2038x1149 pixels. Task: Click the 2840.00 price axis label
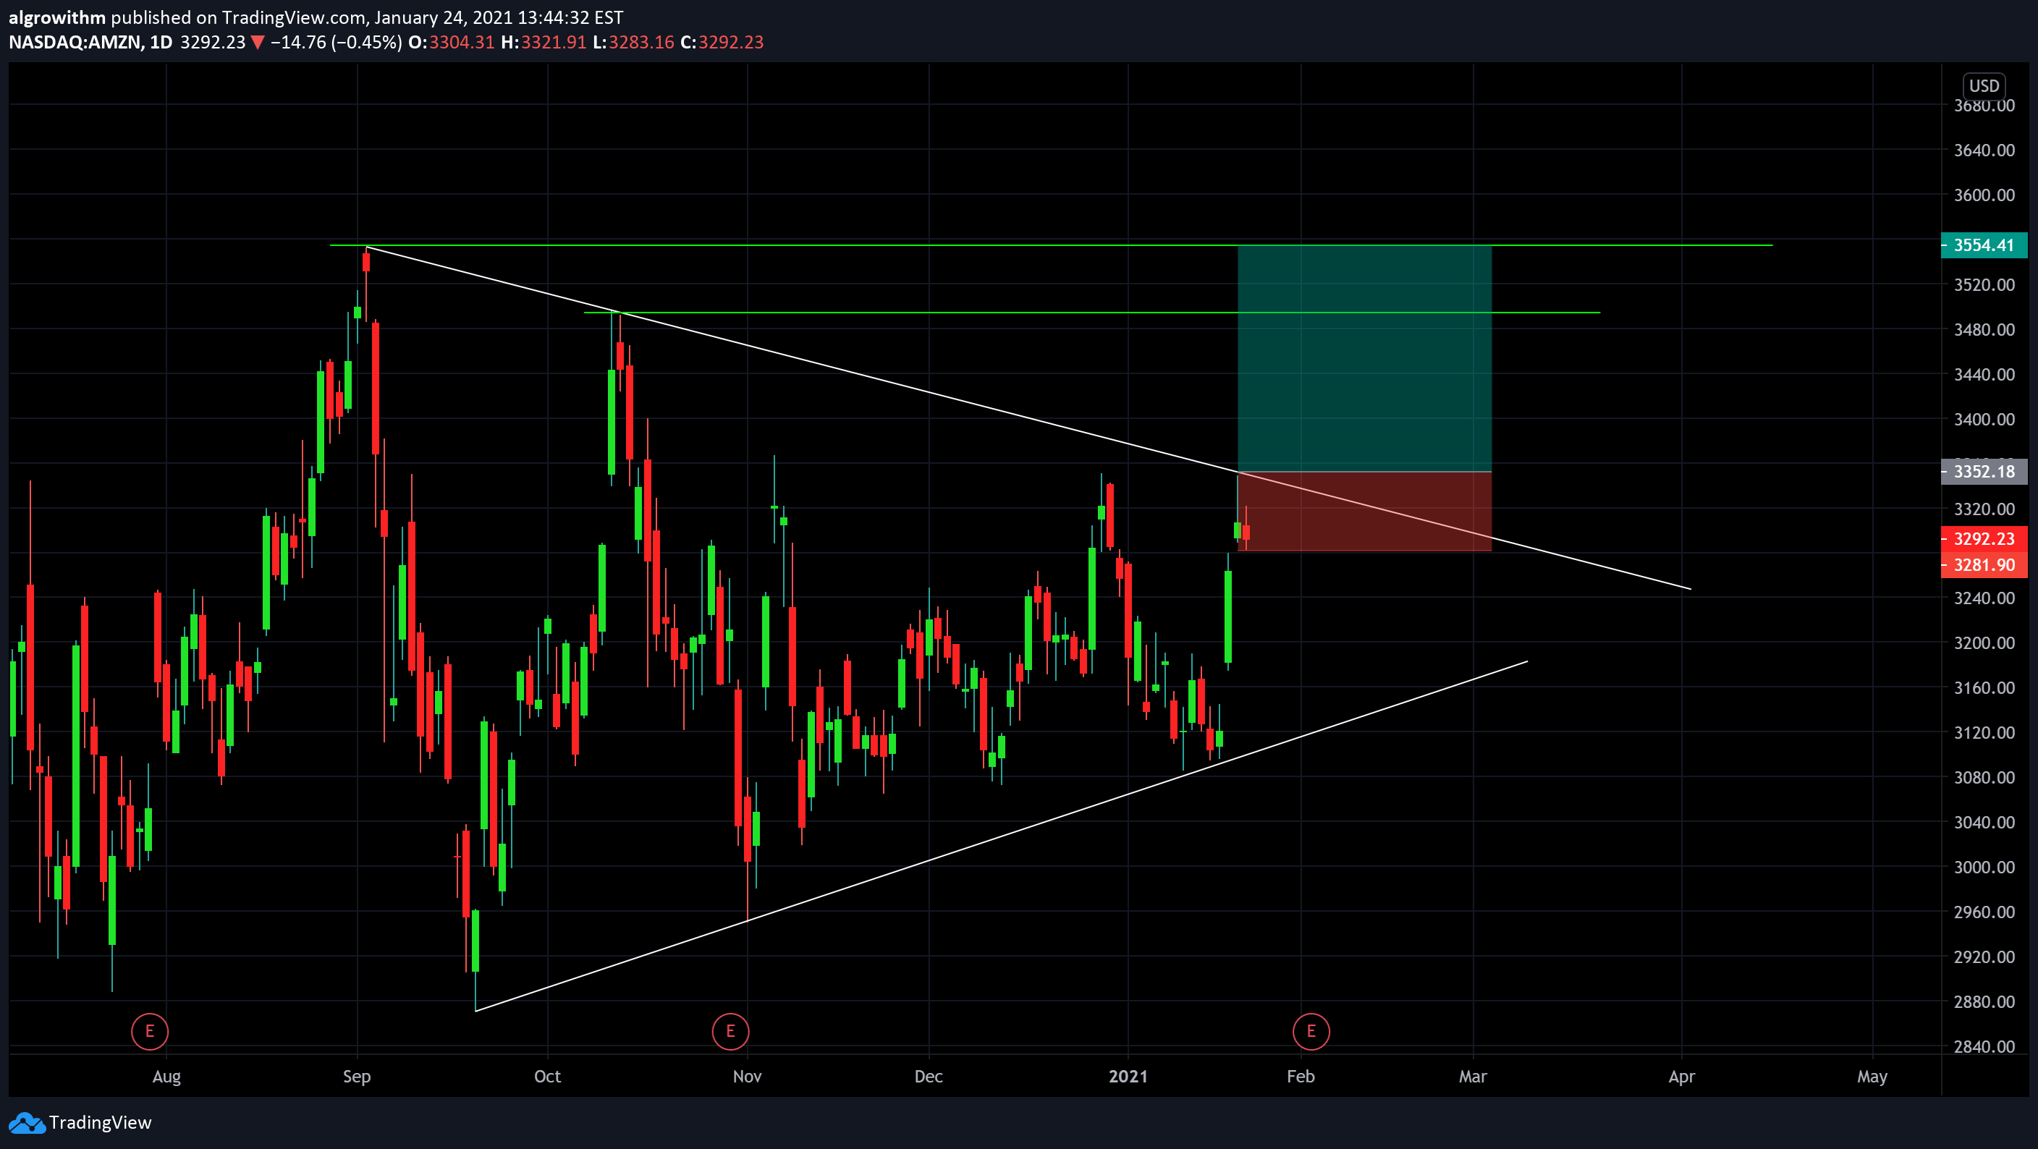[x=1984, y=1047]
